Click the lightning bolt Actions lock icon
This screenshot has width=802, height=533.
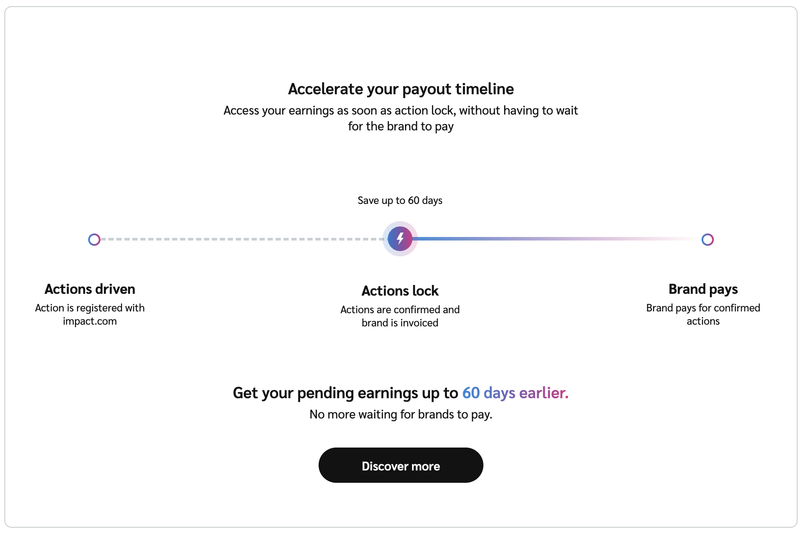tap(400, 239)
